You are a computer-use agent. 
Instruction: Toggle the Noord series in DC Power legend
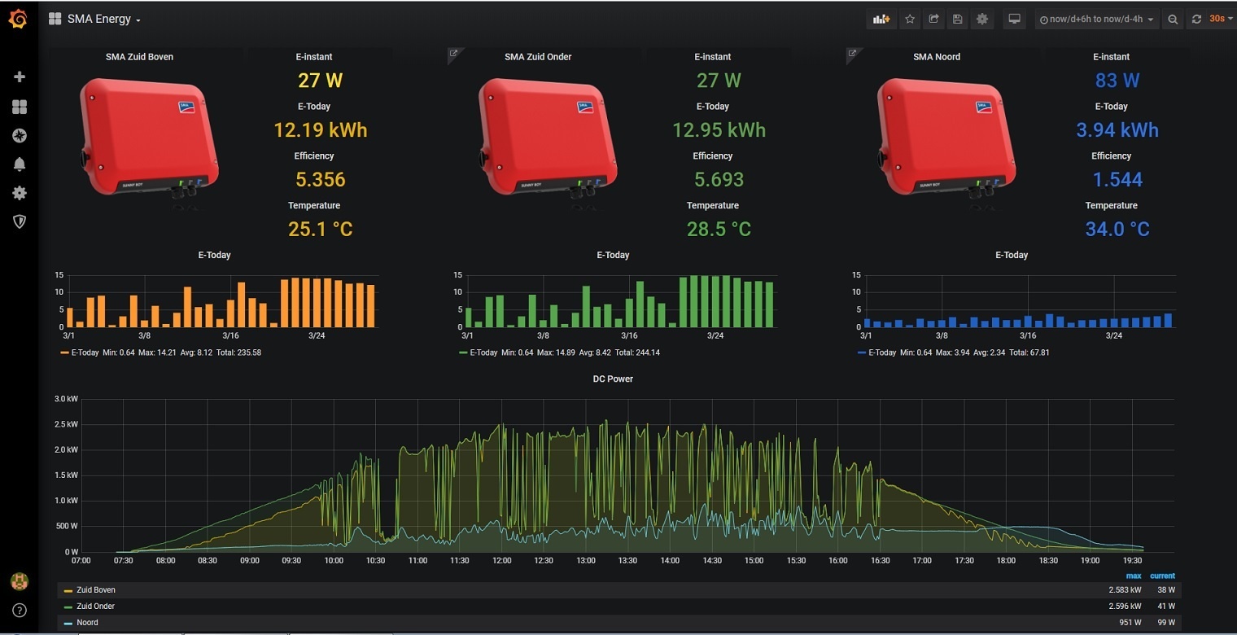tap(87, 623)
